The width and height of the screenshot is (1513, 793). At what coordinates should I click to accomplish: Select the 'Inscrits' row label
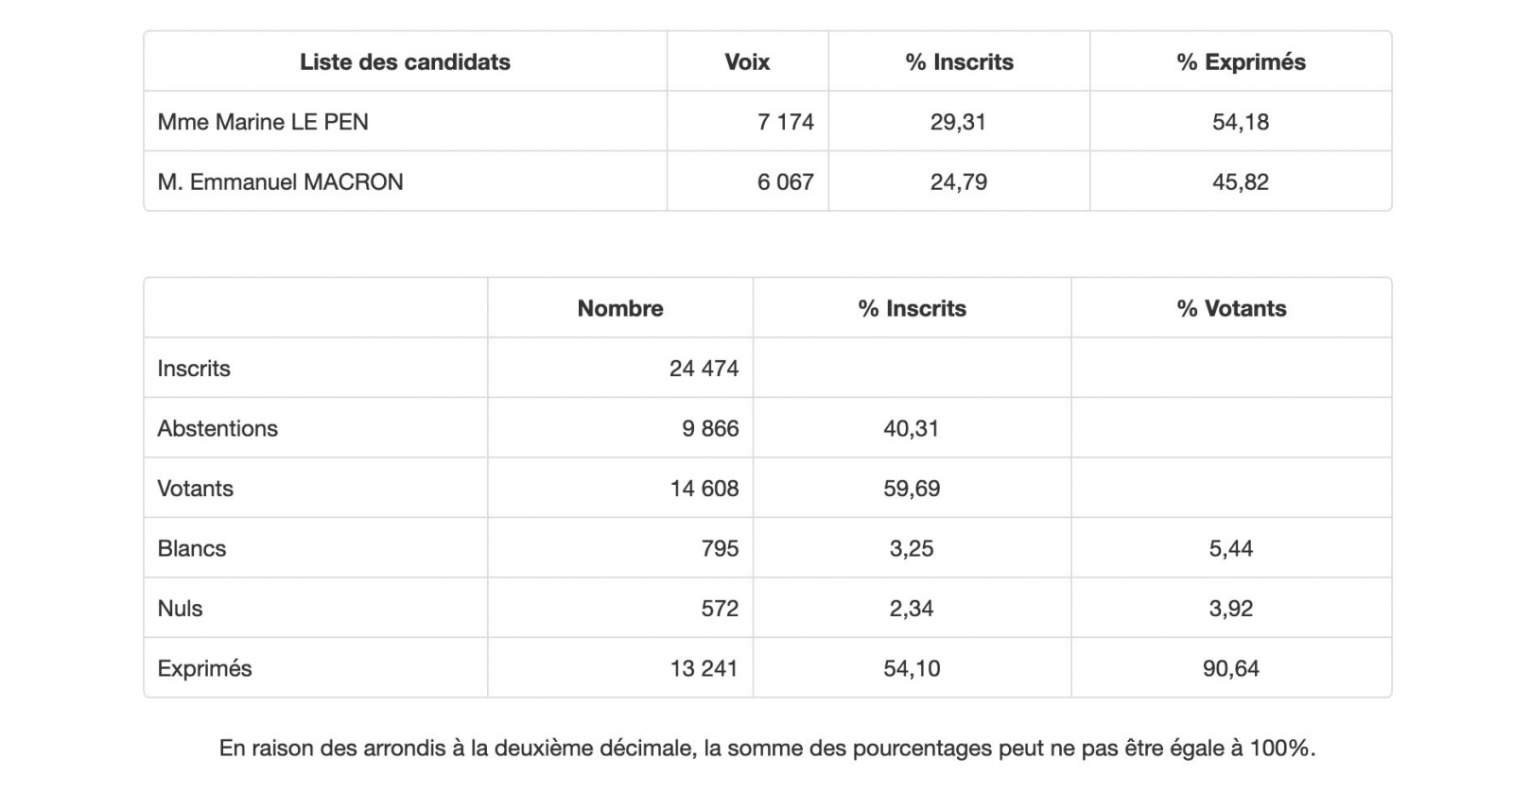tap(194, 369)
